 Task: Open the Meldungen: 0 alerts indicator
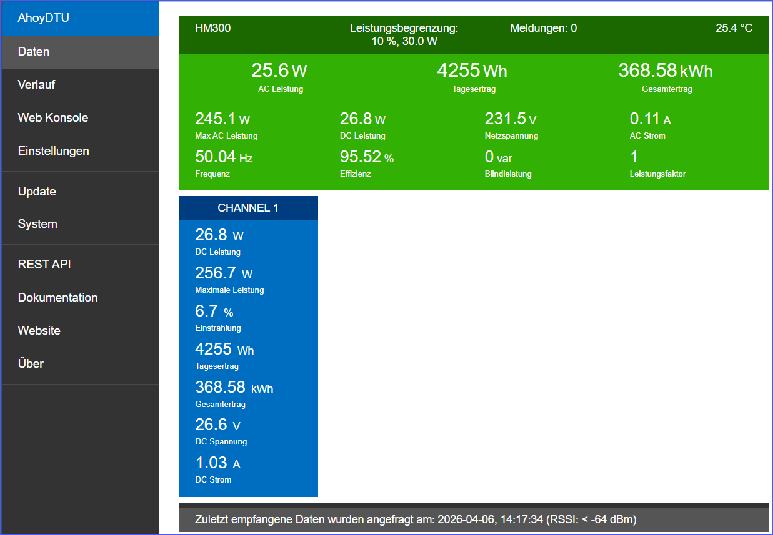pos(543,28)
